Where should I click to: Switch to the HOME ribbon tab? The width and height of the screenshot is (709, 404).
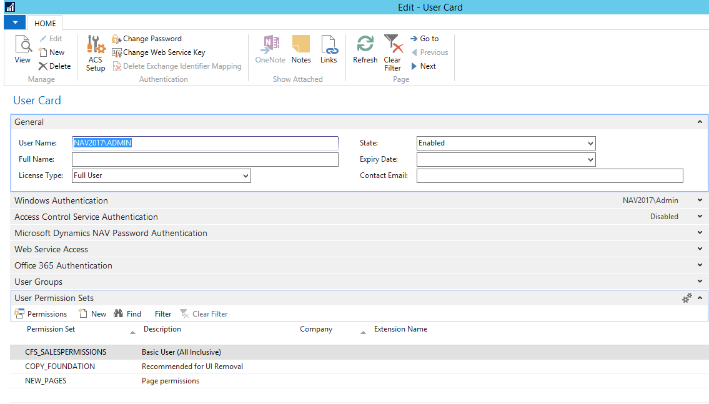click(45, 23)
